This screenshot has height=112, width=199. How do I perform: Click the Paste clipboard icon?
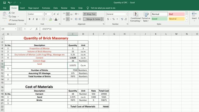[x=5, y=15]
